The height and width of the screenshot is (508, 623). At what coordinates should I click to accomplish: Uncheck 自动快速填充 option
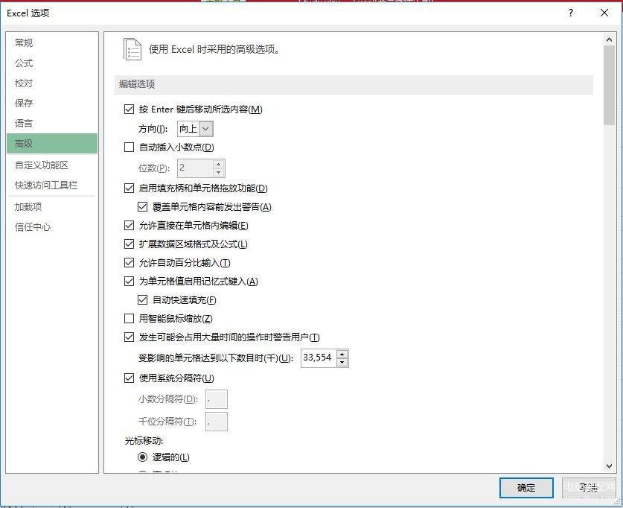tap(143, 300)
